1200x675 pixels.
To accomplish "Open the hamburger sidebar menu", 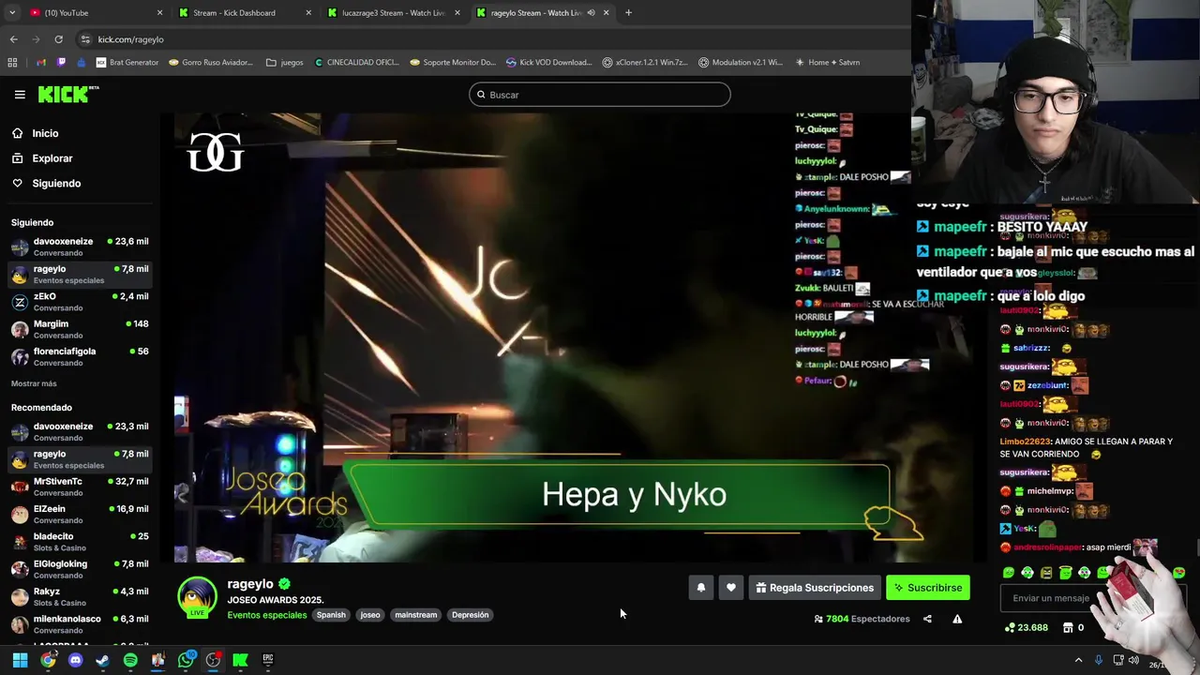I will [20, 95].
